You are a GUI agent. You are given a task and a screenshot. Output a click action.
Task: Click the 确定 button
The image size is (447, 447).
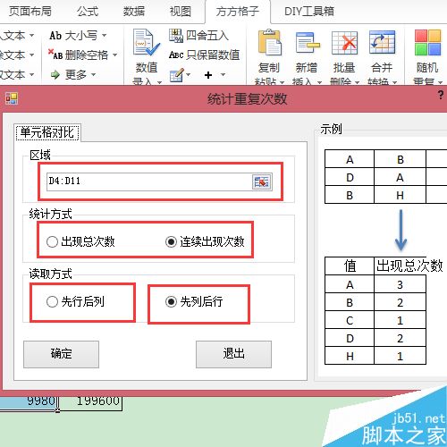point(61,354)
